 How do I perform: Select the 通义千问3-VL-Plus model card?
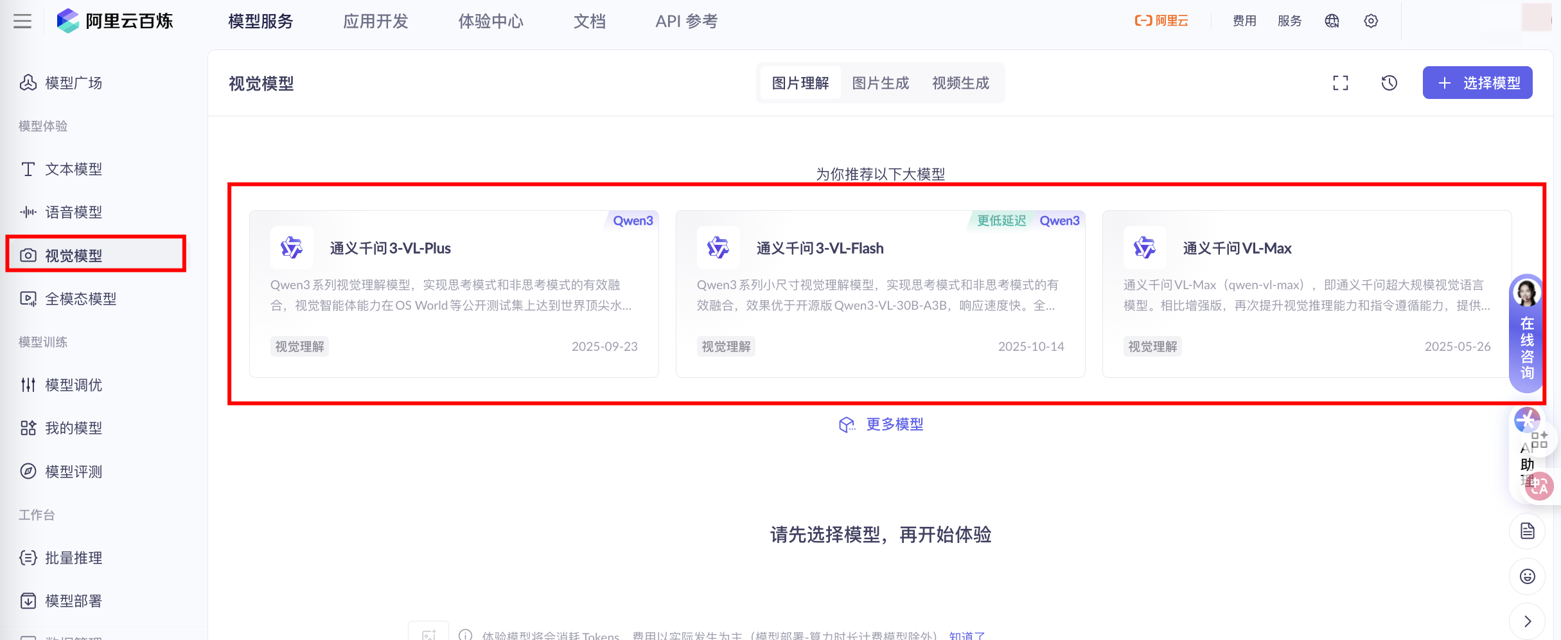(454, 294)
